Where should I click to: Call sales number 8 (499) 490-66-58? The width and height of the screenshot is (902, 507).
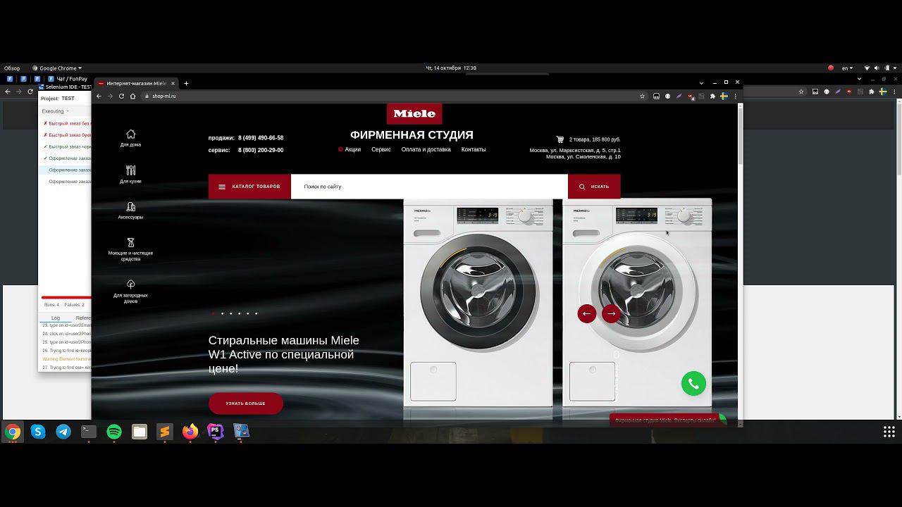pyautogui.click(x=261, y=138)
